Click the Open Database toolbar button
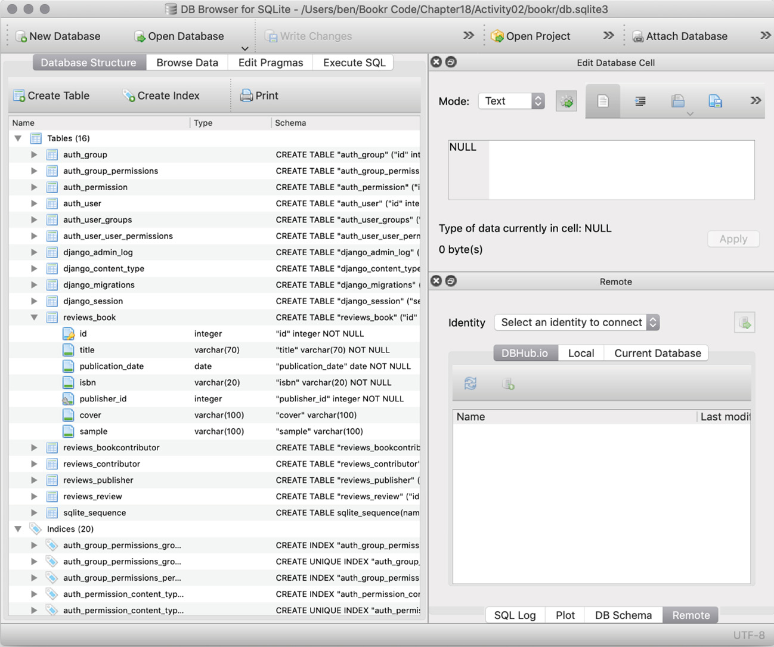774x647 pixels. 179,36
